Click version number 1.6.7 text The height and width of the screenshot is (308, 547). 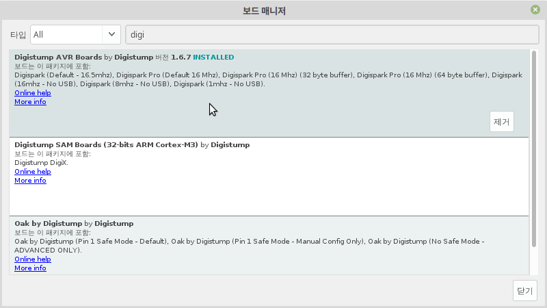[x=181, y=57]
